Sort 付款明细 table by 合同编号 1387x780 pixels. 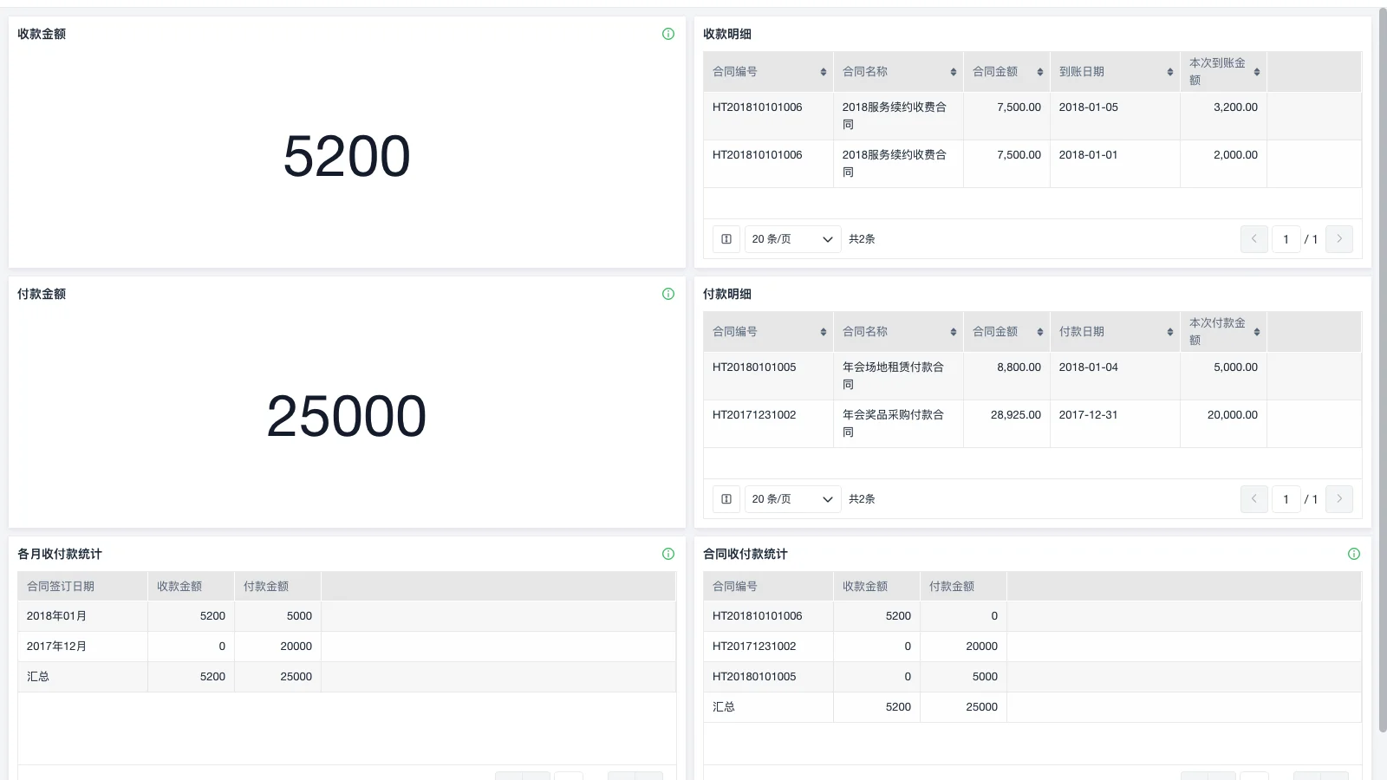824,332
